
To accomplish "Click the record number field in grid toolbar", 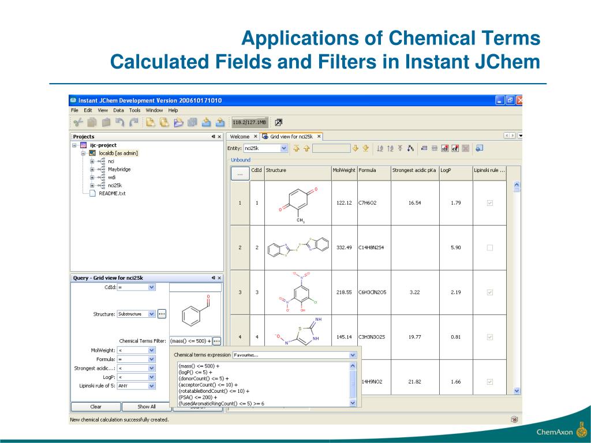I will [x=331, y=148].
